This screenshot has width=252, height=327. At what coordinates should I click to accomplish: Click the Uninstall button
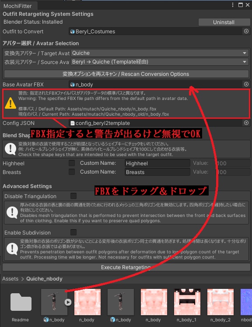tap(224, 22)
